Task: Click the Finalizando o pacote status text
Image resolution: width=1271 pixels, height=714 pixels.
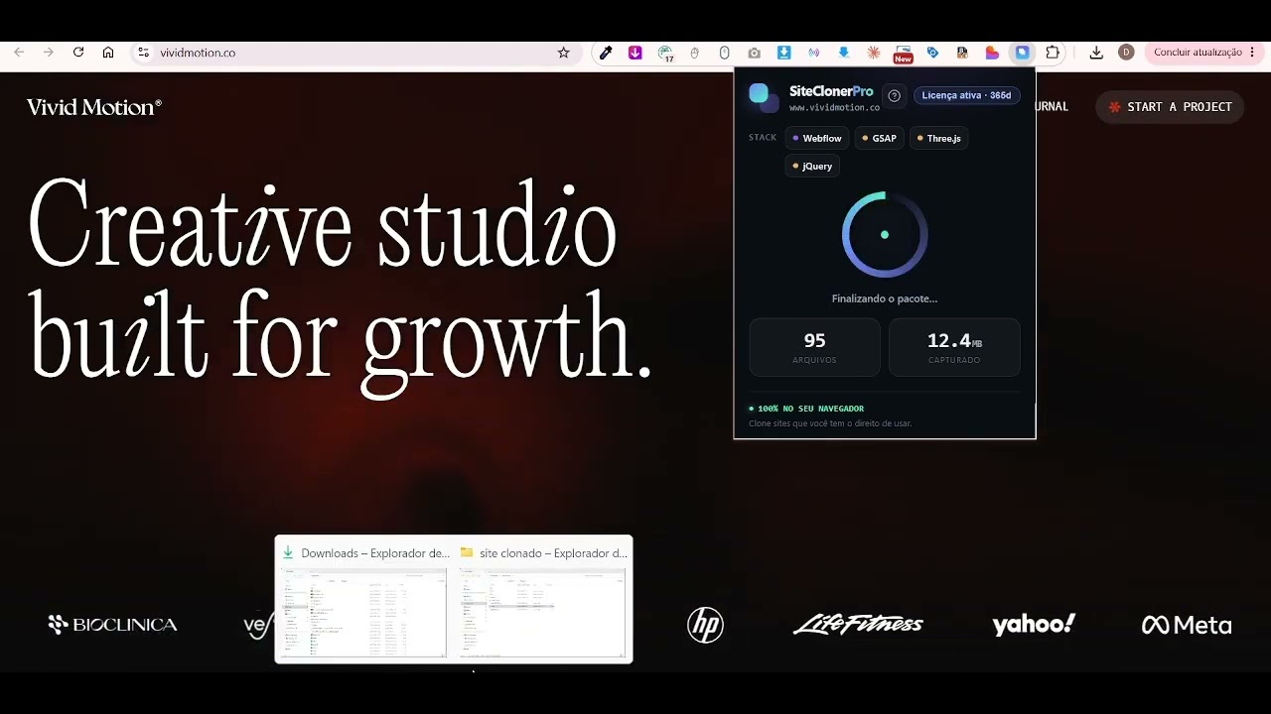Action: 885,298
